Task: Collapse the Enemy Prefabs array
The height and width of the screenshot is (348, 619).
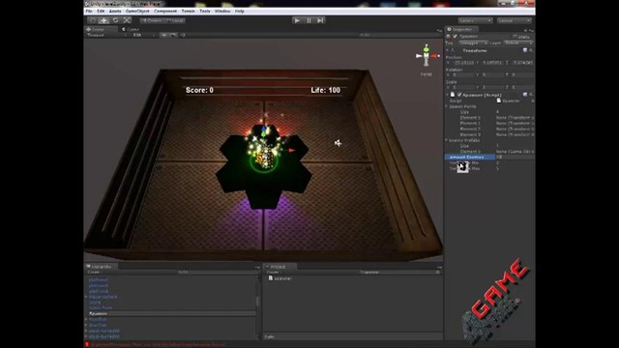Action: pyautogui.click(x=447, y=140)
